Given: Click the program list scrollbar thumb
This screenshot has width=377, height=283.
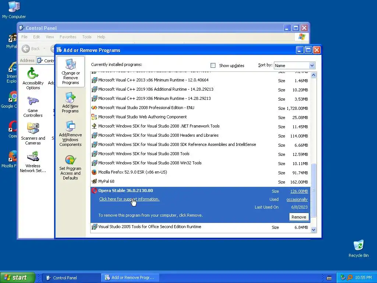Looking at the screenshot, I should click(x=313, y=191).
